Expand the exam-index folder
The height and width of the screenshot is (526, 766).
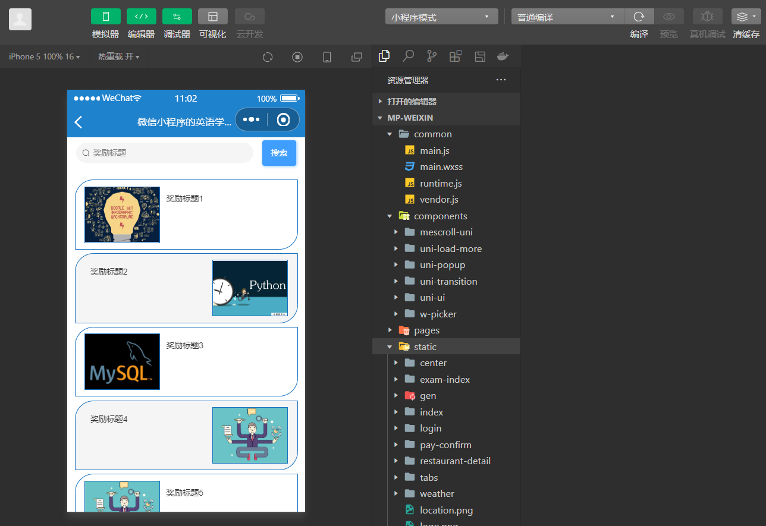coord(446,379)
